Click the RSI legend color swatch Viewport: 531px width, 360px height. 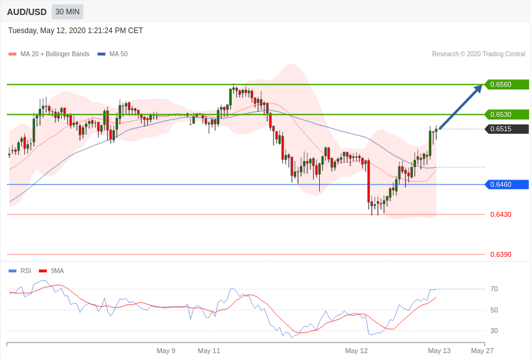coord(12,271)
